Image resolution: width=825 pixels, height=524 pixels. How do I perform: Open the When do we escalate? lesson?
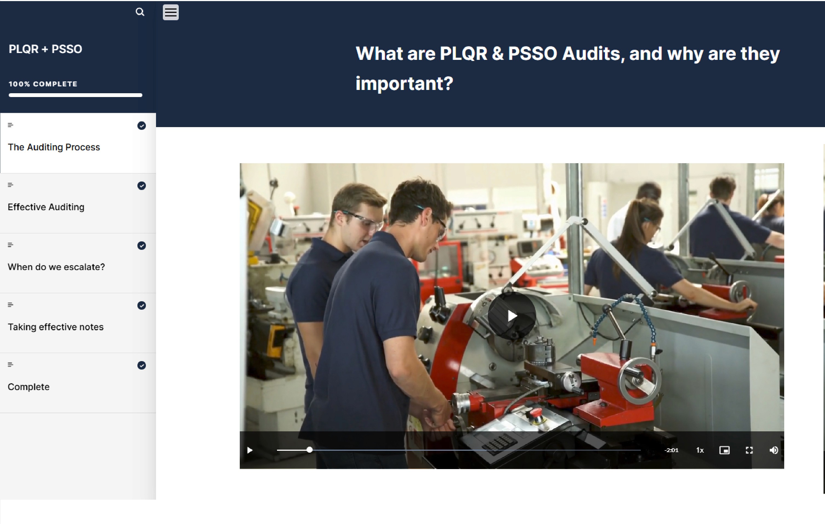coord(57,267)
